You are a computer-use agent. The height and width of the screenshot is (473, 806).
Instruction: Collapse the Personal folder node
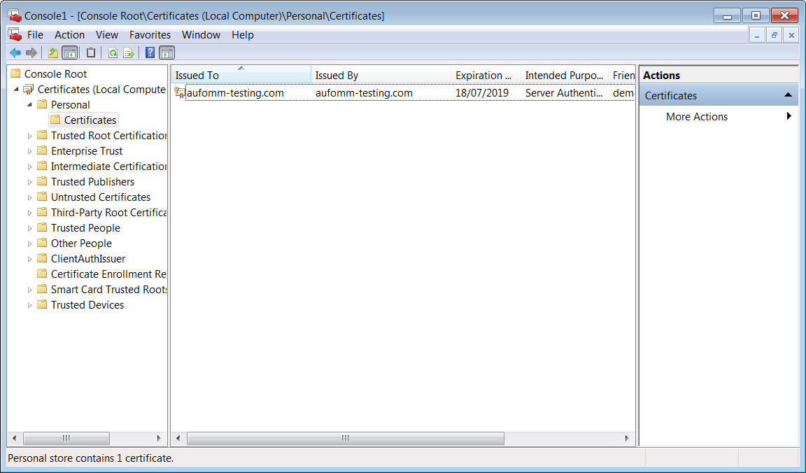(x=29, y=104)
